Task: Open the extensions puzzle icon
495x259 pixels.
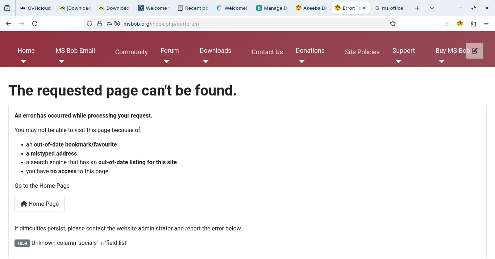Action: (x=473, y=24)
